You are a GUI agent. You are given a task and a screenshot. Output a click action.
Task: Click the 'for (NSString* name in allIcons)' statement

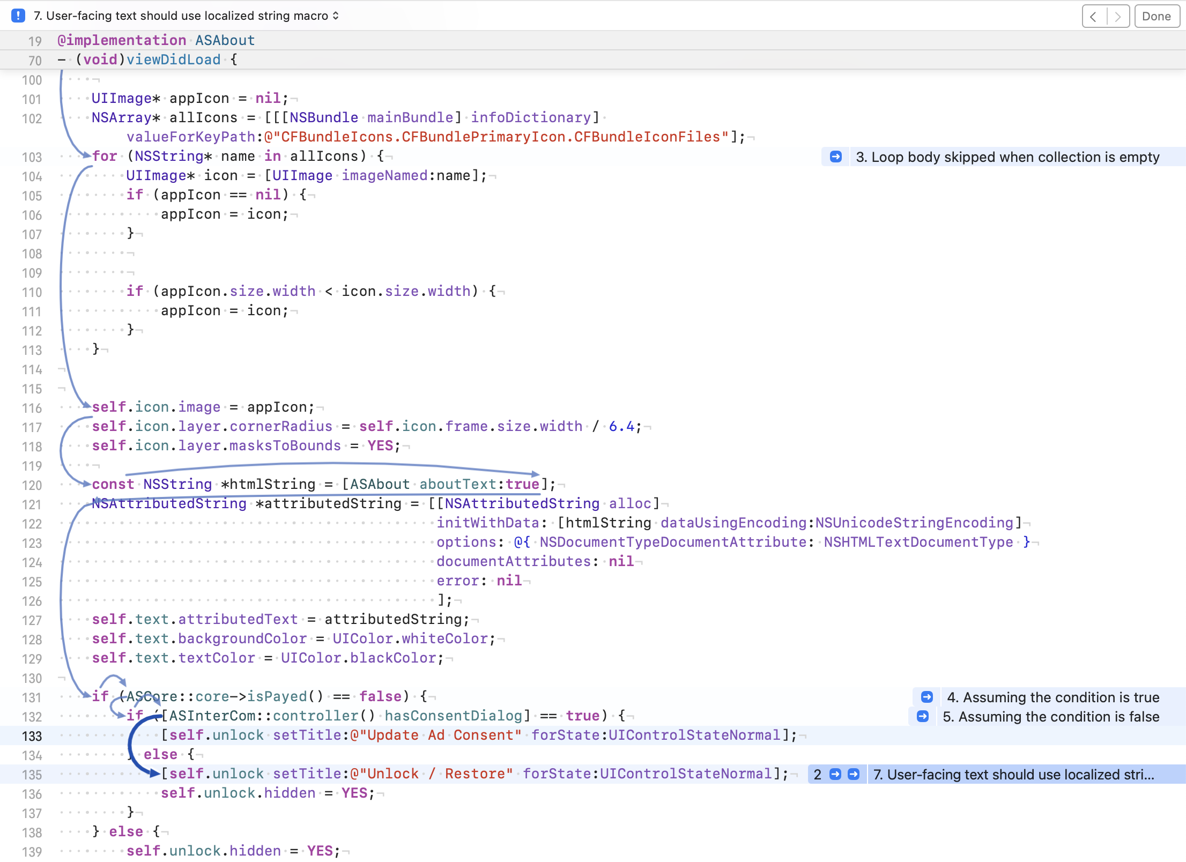[229, 156]
